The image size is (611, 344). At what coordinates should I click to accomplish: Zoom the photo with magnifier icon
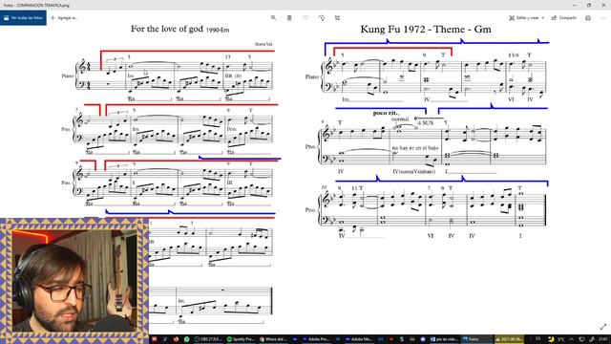274,18
